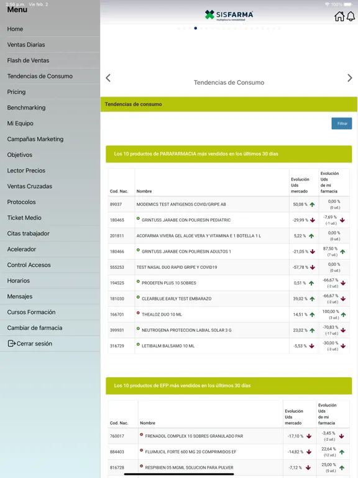Select MODEMICS TEST ANTIGENOS COVID/GRIPE AB row
358x478 pixels.
click(x=229, y=204)
